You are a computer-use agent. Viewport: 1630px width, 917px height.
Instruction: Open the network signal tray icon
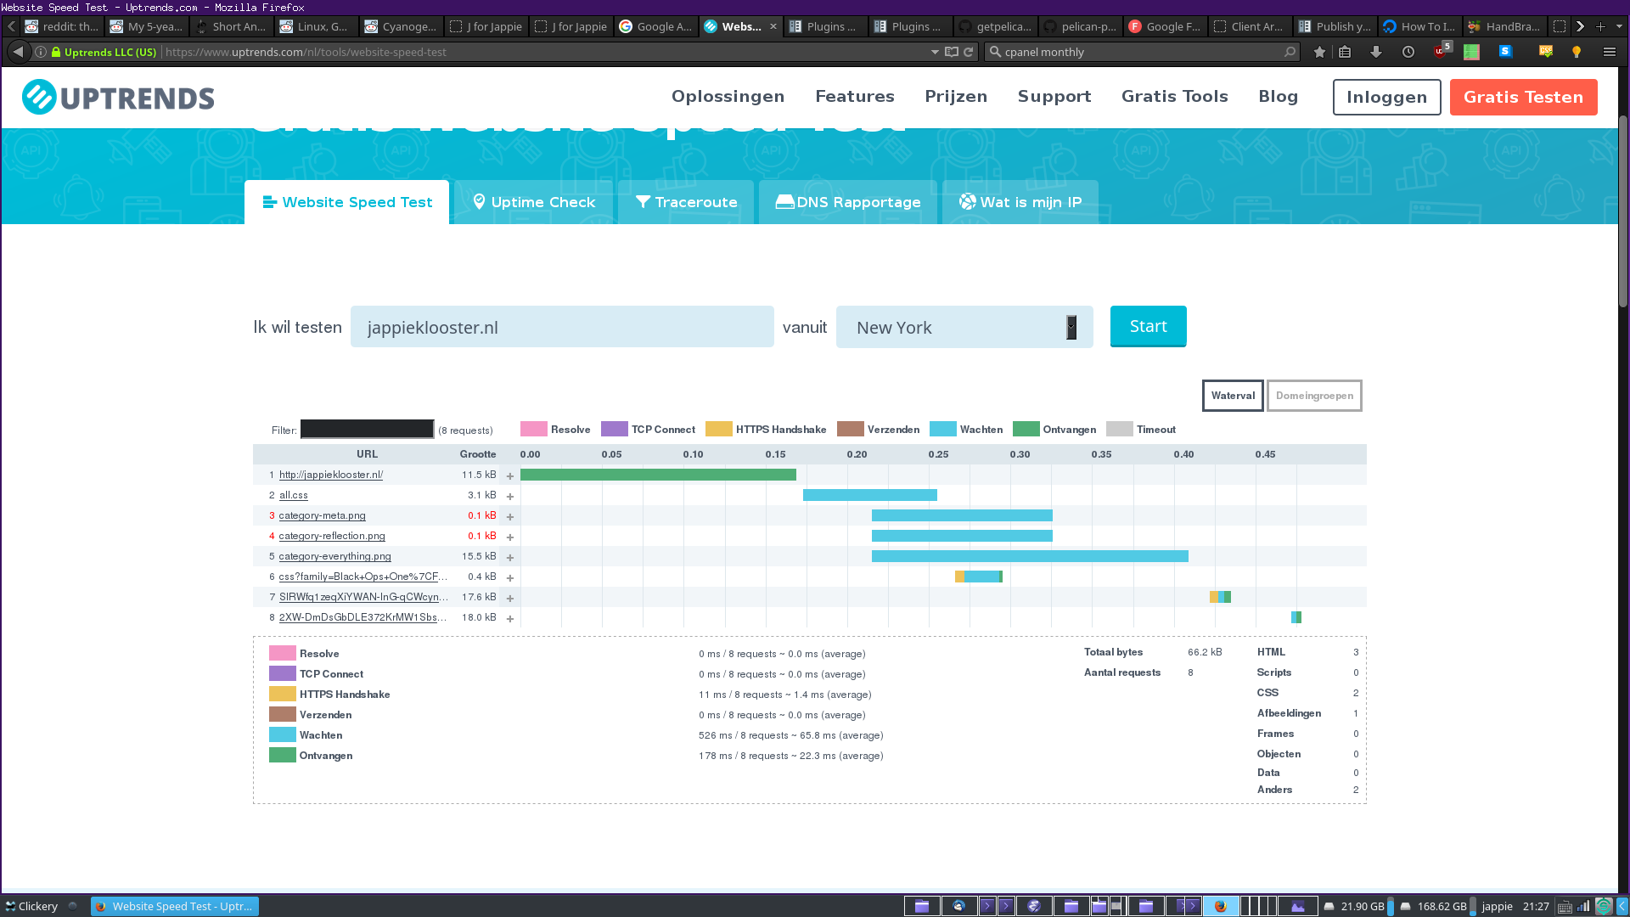click(1583, 907)
